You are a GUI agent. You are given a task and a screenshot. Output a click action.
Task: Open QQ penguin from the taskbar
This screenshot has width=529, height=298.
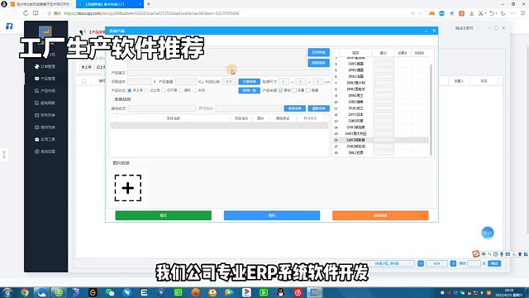[x=280, y=292]
